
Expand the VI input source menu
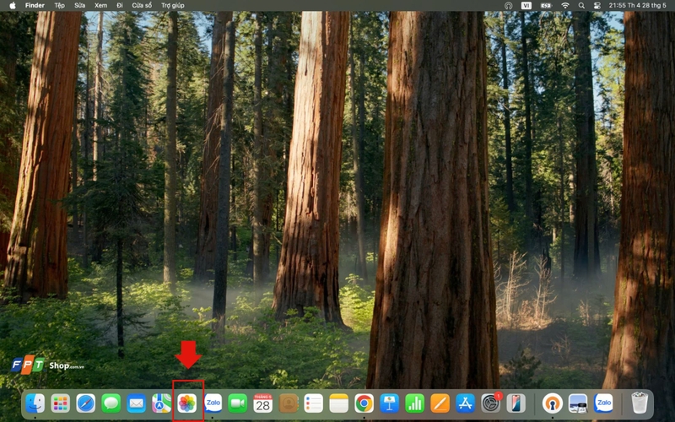point(526,5)
